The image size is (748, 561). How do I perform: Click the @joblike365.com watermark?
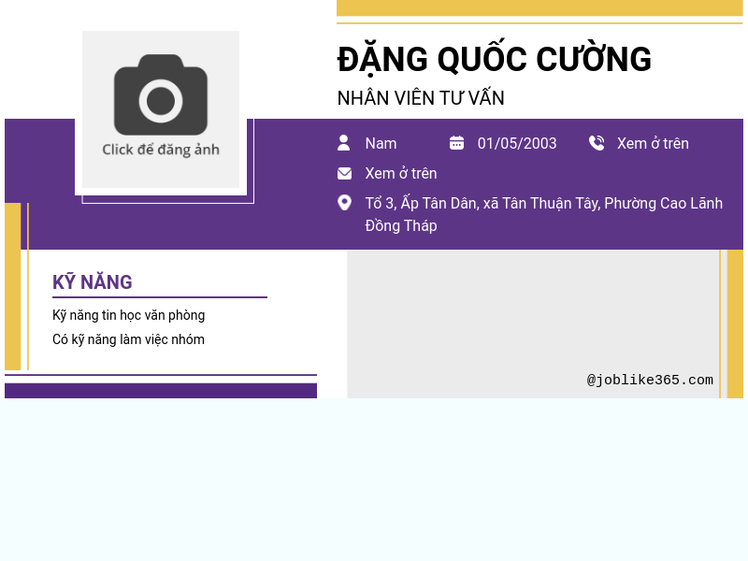(x=650, y=380)
